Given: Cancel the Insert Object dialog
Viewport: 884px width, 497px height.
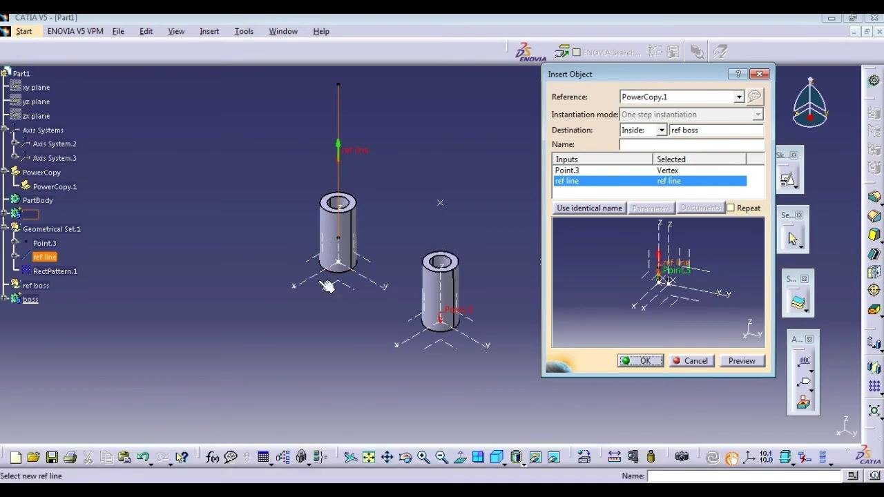Looking at the screenshot, I should [x=691, y=360].
